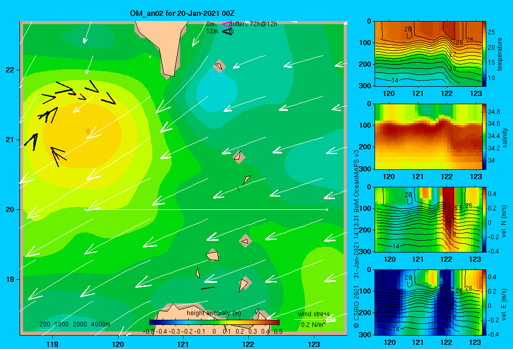Click longitude label 120 below the main map
The image size is (513, 349).
118,344
